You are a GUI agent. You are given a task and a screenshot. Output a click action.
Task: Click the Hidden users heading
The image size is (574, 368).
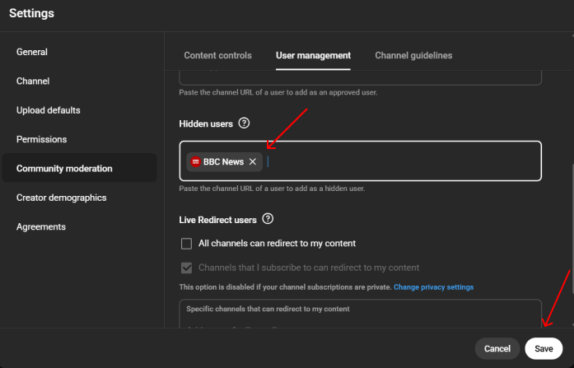(x=206, y=124)
